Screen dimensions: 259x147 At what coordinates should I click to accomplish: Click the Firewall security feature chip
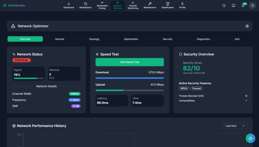(196, 89)
